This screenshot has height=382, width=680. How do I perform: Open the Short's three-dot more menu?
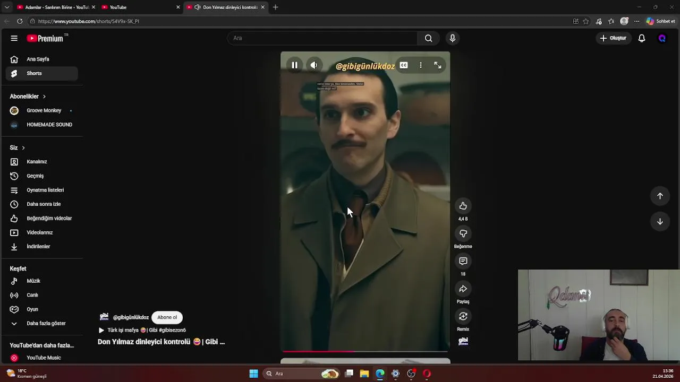(x=421, y=65)
